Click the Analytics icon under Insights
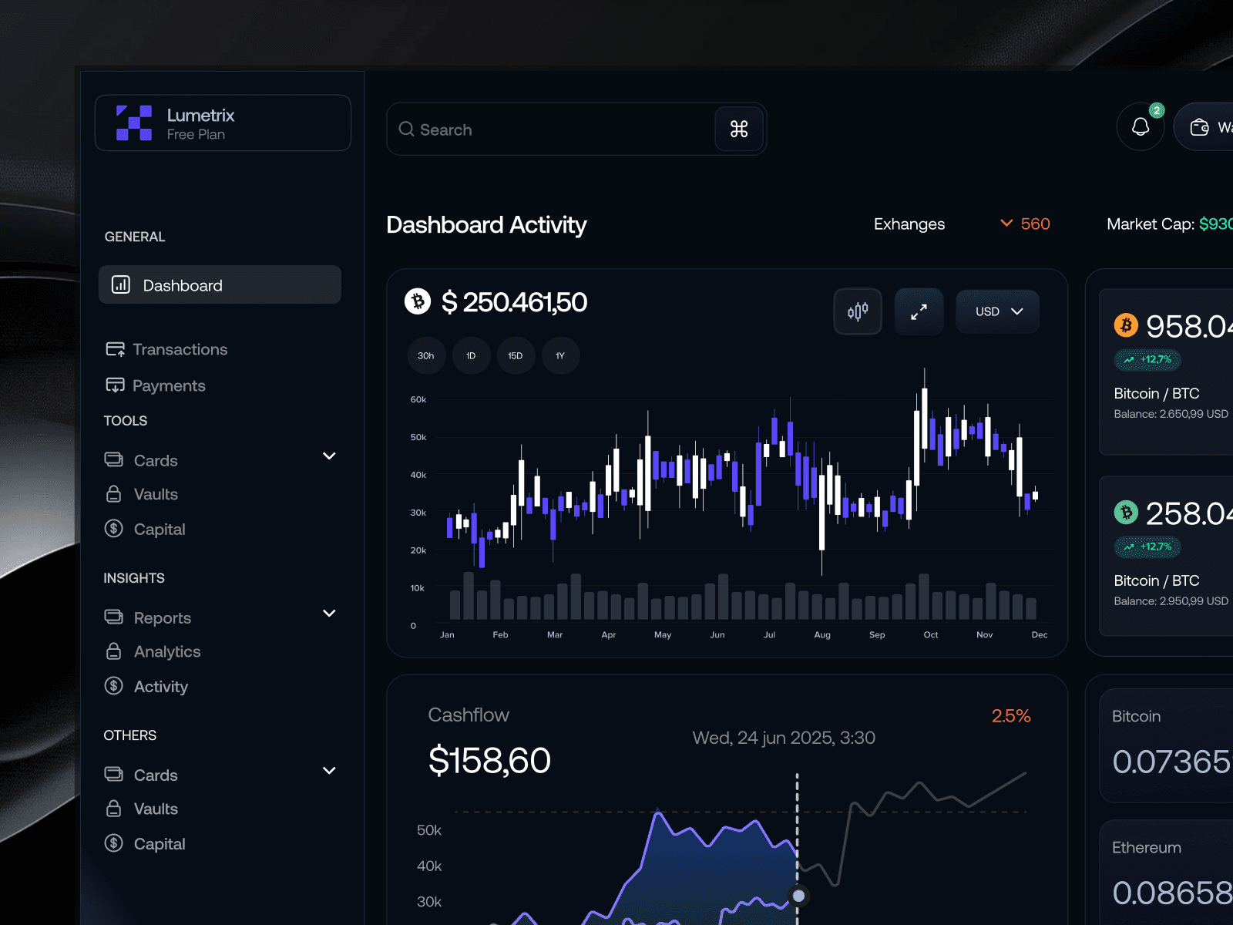This screenshot has width=1233, height=925. click(113, 651)
